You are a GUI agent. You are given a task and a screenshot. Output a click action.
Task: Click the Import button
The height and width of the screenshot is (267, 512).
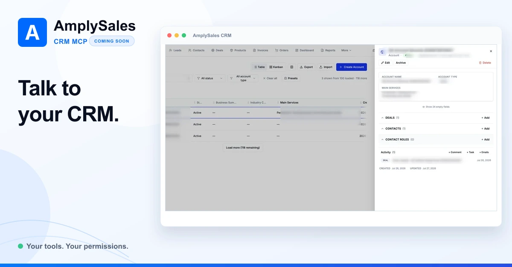(326, 67)
